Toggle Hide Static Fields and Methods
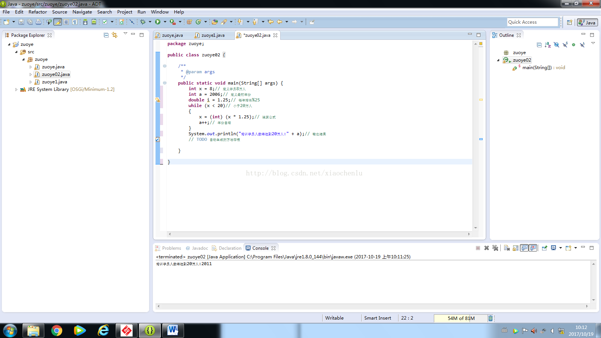This screenshot has height=338, width=601. [565, 45]
